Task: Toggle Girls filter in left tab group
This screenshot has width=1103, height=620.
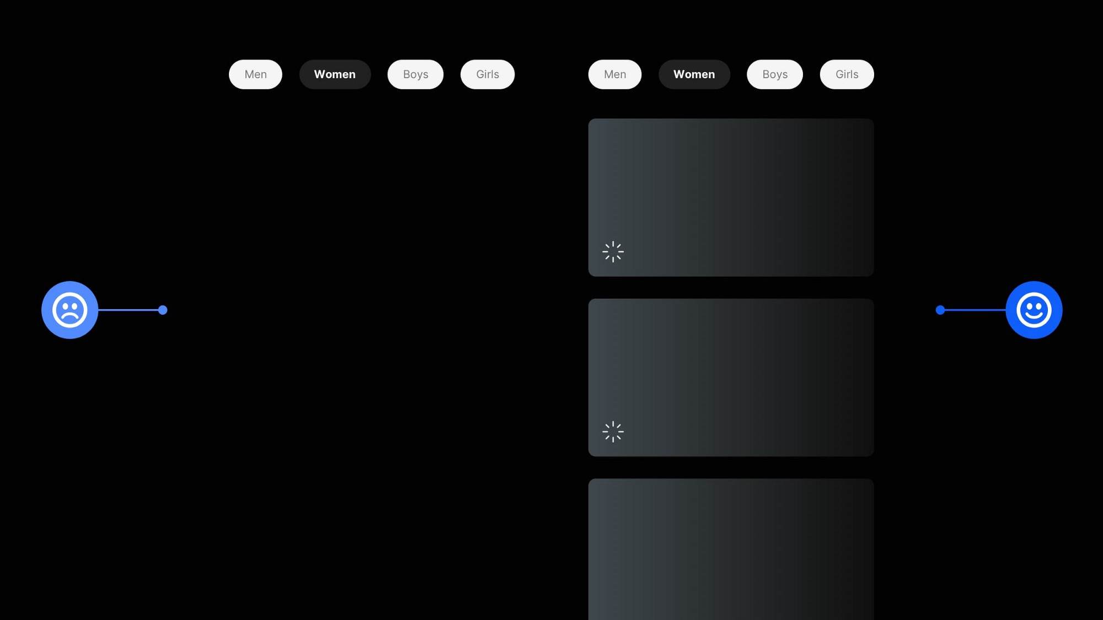Action: 487,73
